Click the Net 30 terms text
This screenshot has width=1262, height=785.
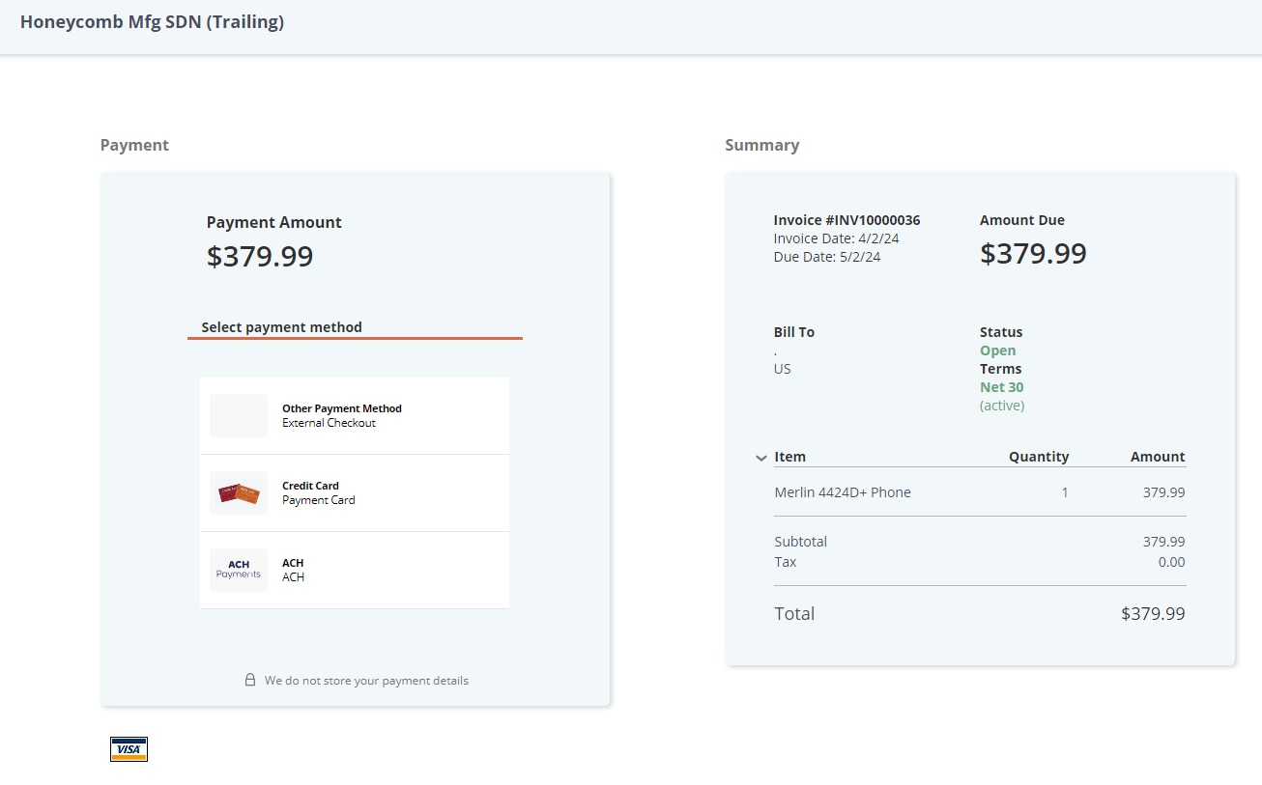pos(1001,387)
